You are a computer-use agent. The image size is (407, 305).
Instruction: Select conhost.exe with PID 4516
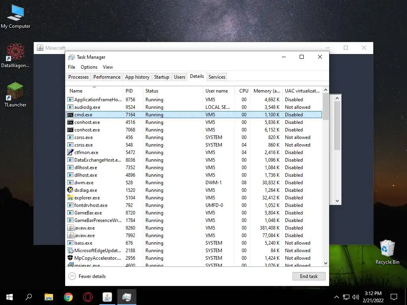click(194, 122)
